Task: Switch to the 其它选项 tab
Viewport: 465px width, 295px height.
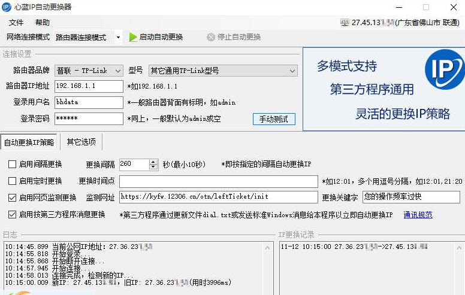Action: pos(80,142)
